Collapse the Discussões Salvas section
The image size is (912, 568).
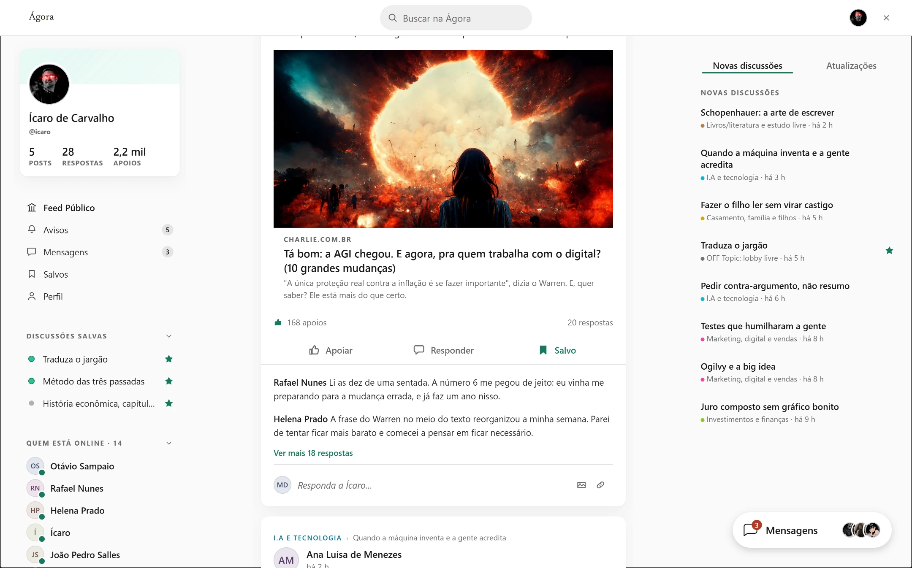169,336
